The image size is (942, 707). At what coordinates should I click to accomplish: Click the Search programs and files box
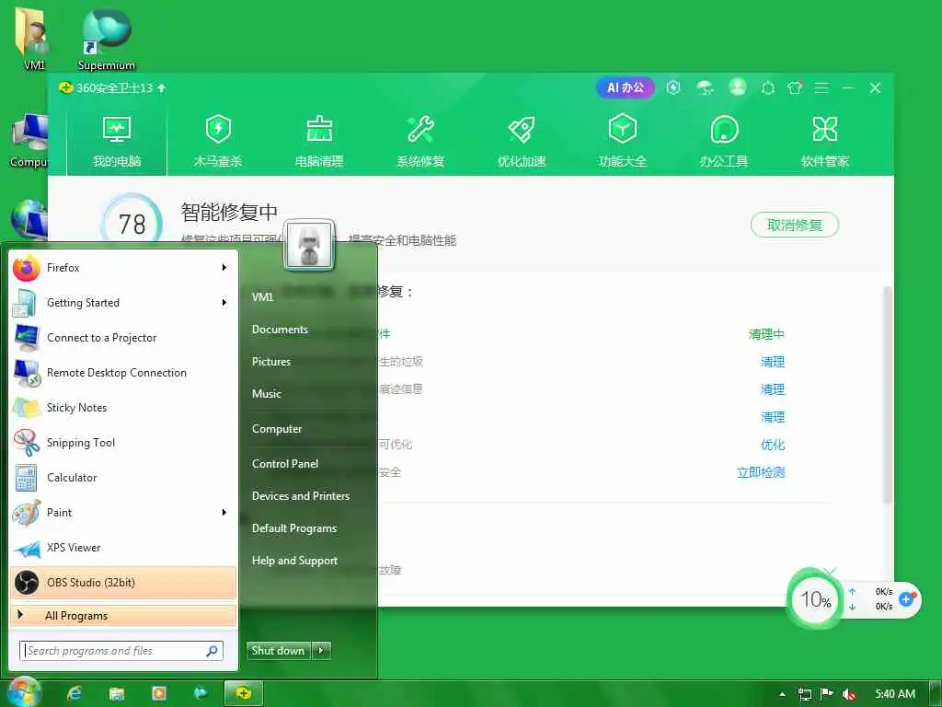point(121,651)
